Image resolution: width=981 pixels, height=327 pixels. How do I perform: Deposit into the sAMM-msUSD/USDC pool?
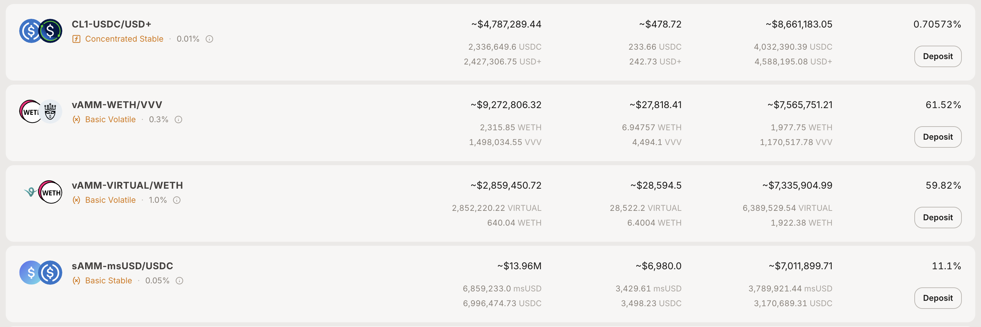point(937,298)
